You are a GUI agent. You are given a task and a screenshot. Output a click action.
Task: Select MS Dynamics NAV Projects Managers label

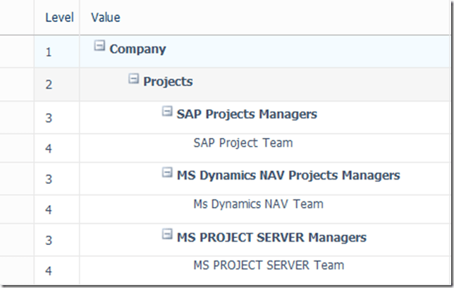pyautogui.click(x=288, y=175)
